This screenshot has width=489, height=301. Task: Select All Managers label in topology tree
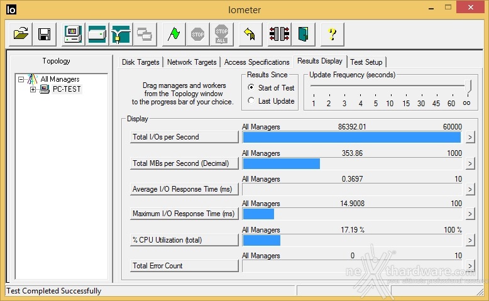tap(60, 79)
